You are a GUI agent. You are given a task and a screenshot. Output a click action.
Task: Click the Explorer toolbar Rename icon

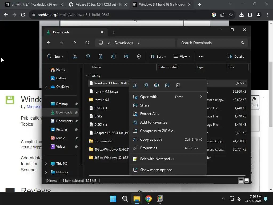113,57
